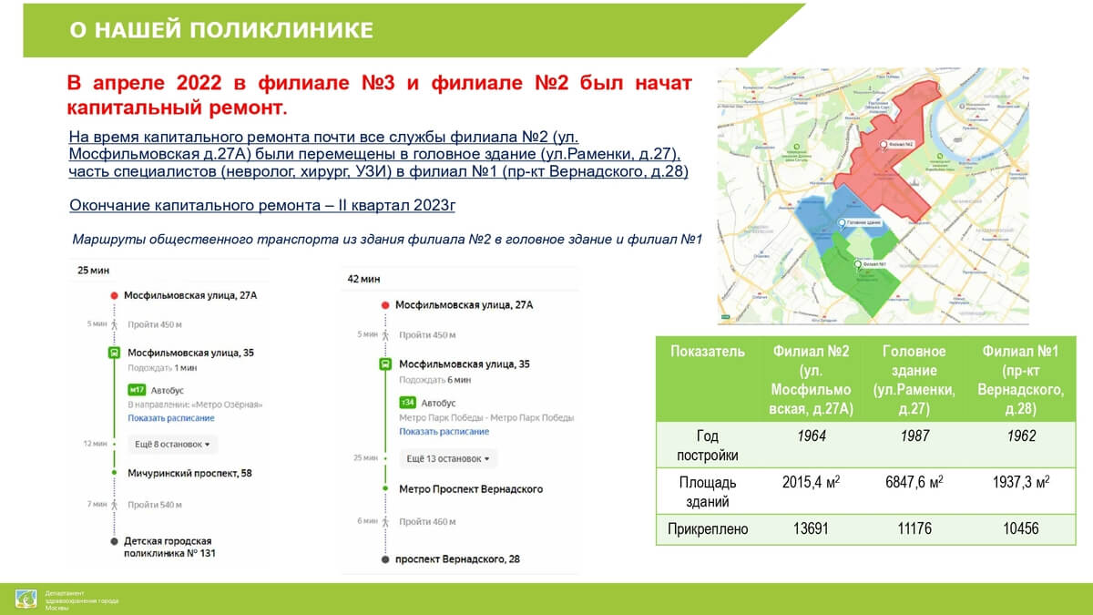Click the Головное здание marker on the map
The image size is (1093, 615).
841,222
